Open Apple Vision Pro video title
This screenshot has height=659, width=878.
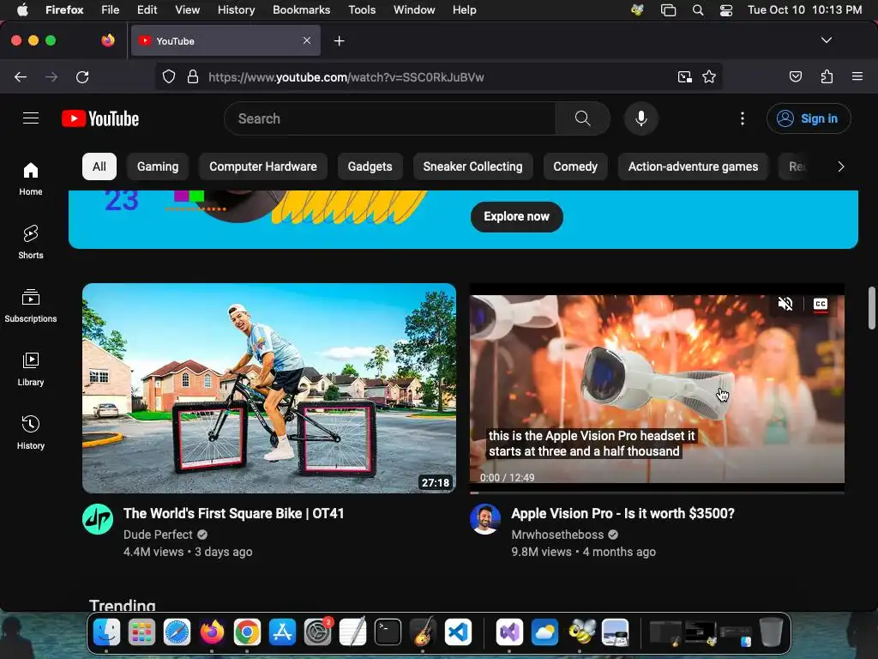(x=622, y=513)
